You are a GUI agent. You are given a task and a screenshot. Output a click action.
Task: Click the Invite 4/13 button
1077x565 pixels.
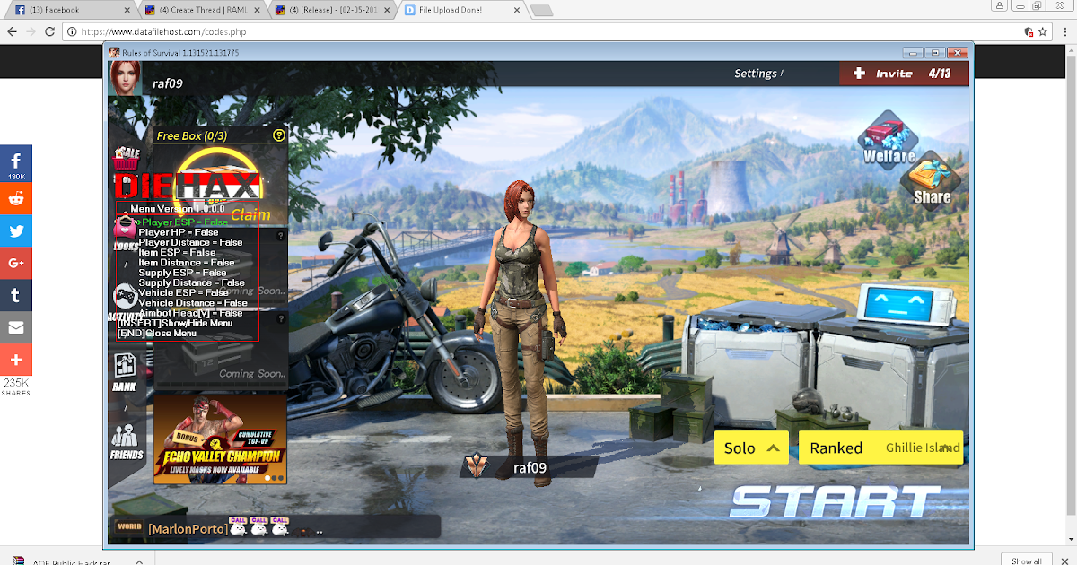point(902,74)
